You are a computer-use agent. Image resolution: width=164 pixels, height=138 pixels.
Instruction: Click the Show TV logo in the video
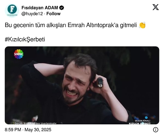(19, 54)
